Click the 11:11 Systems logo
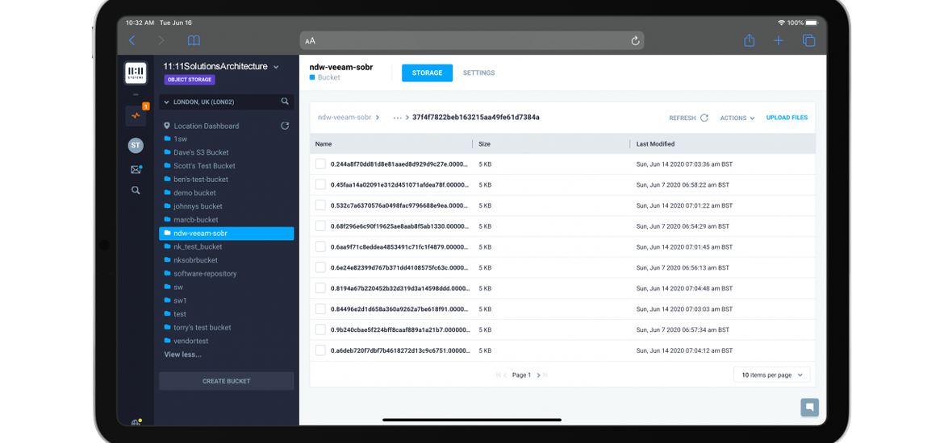 [x=136, y=72]
